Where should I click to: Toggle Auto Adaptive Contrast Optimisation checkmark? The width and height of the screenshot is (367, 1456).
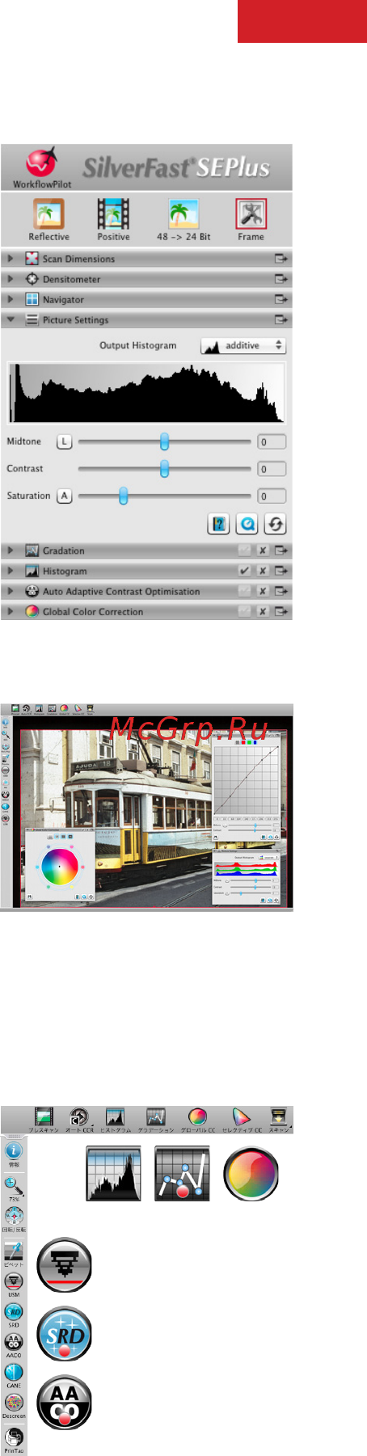click(244, 591)
